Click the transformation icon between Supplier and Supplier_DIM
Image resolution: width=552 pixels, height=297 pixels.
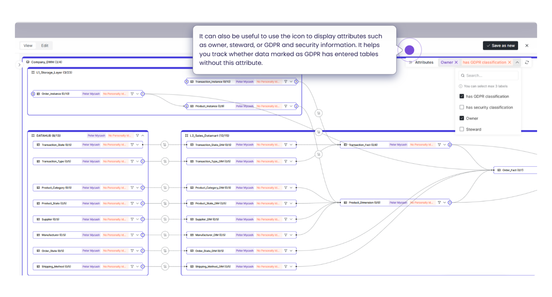pyautogui.click(x=165, y=219)
